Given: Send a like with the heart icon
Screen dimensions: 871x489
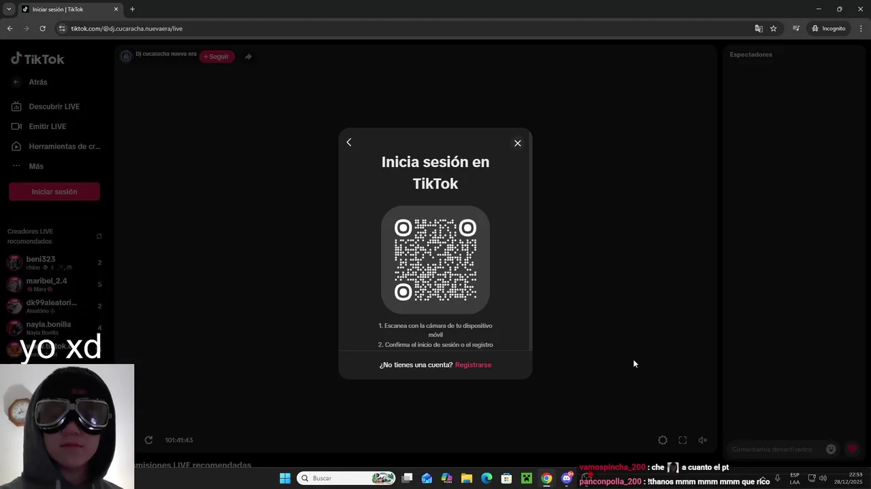Looking at the screenshot, I should 853,449.
